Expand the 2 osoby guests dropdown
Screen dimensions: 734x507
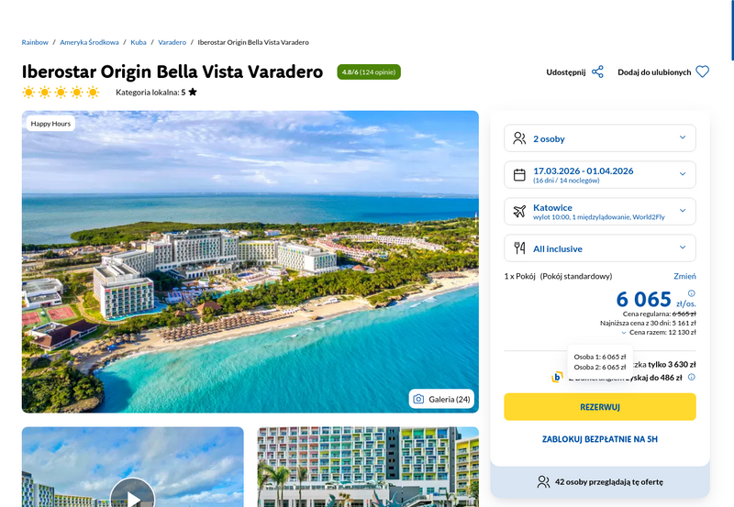(x=600, y=138)
